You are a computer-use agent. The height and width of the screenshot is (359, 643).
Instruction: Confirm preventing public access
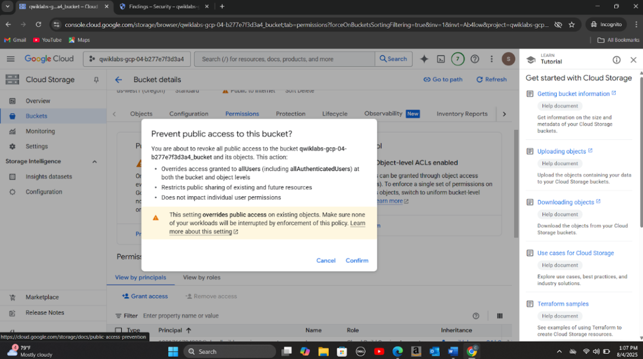357,261
